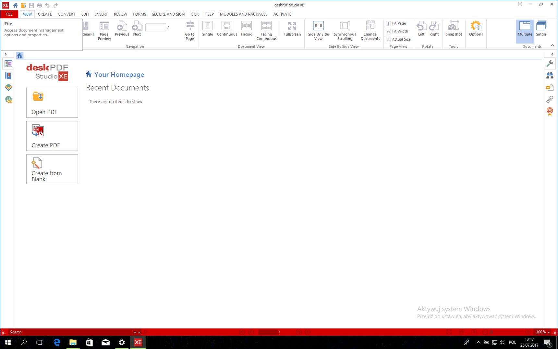Click the Open folder quick access icon
Screen dimensions: 558x349
(23, 5)
